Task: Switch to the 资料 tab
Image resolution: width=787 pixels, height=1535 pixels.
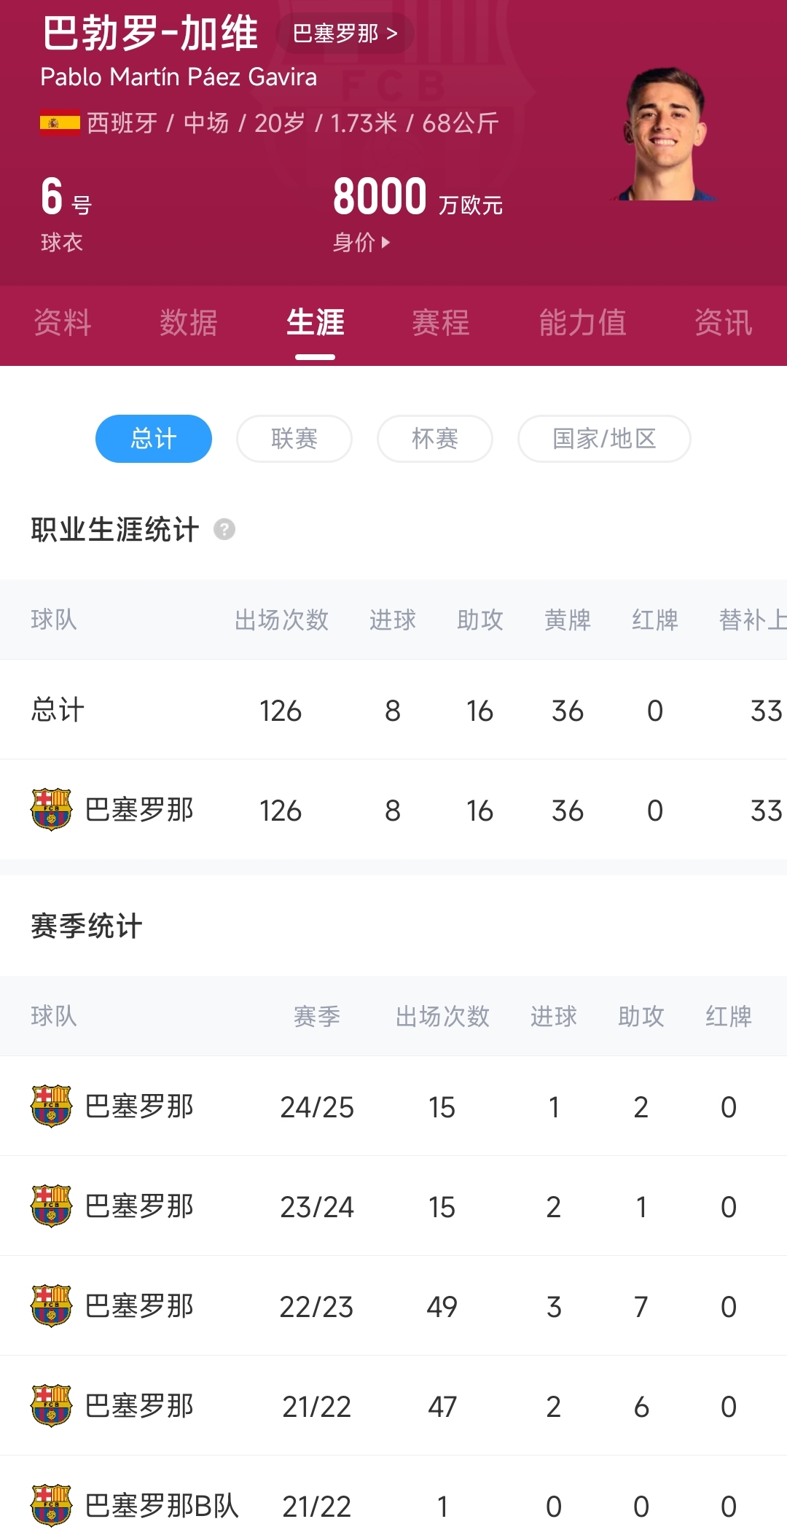Action: (x=63, y=323)
